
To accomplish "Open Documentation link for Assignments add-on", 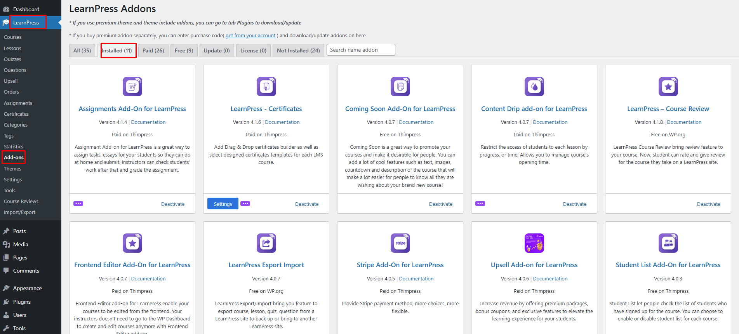I will [148, 122].
